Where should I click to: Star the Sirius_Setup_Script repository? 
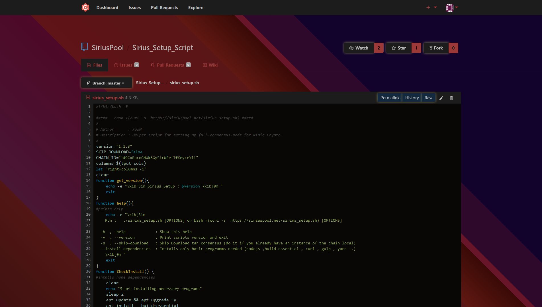click(398, 48)
